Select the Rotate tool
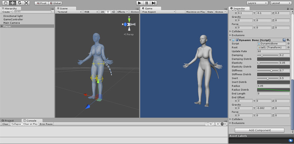Screen dimensions: 294x144 point(19,3)
